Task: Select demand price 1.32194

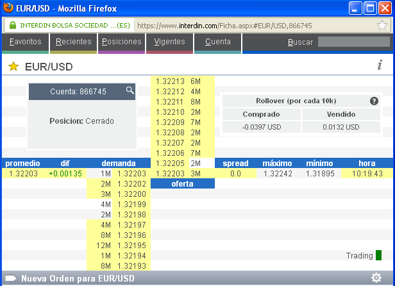Action: click(x=131, y=256)
